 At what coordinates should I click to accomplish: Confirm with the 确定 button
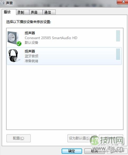click(72, 151)
